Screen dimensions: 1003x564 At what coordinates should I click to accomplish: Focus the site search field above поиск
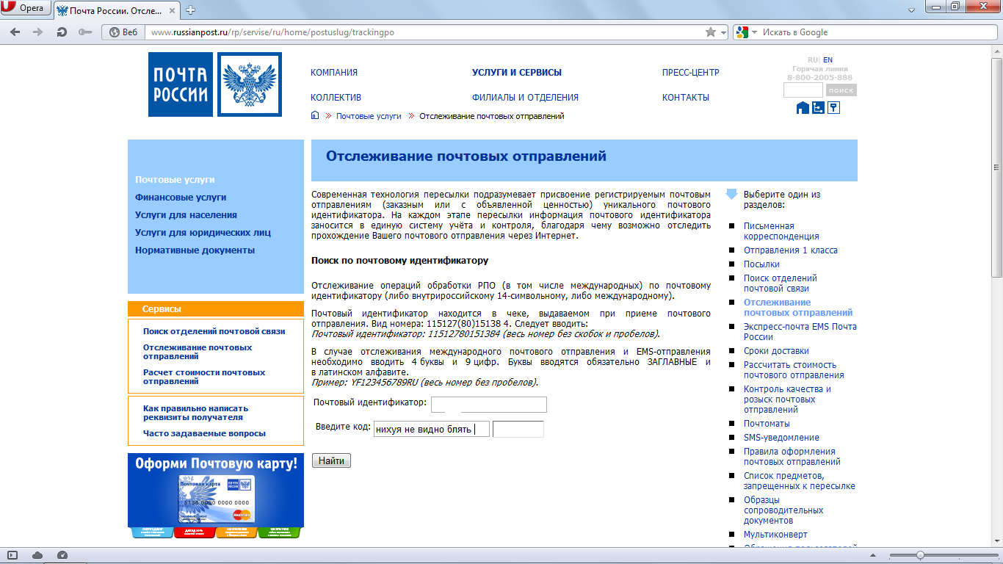coord(803,90)
